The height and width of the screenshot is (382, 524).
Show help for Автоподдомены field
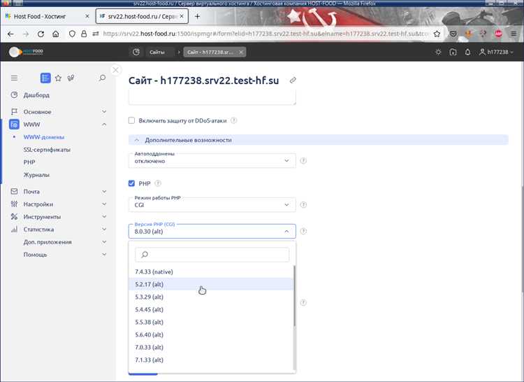303,160
